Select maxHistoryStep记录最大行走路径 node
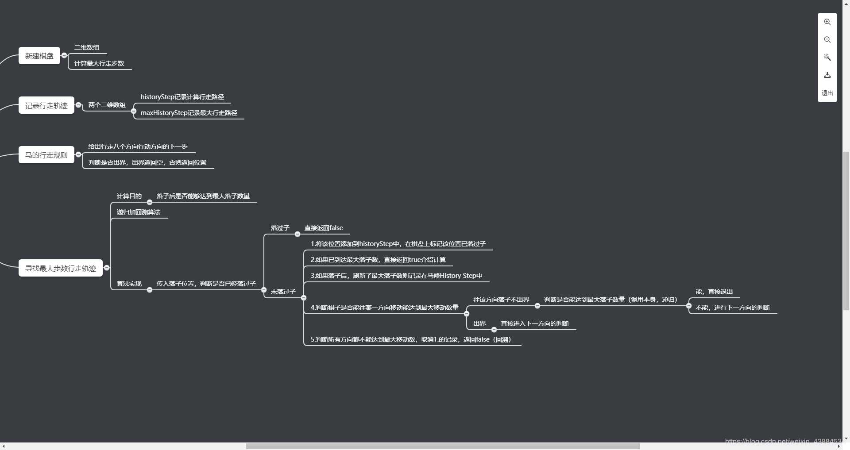 click(189, 113)
